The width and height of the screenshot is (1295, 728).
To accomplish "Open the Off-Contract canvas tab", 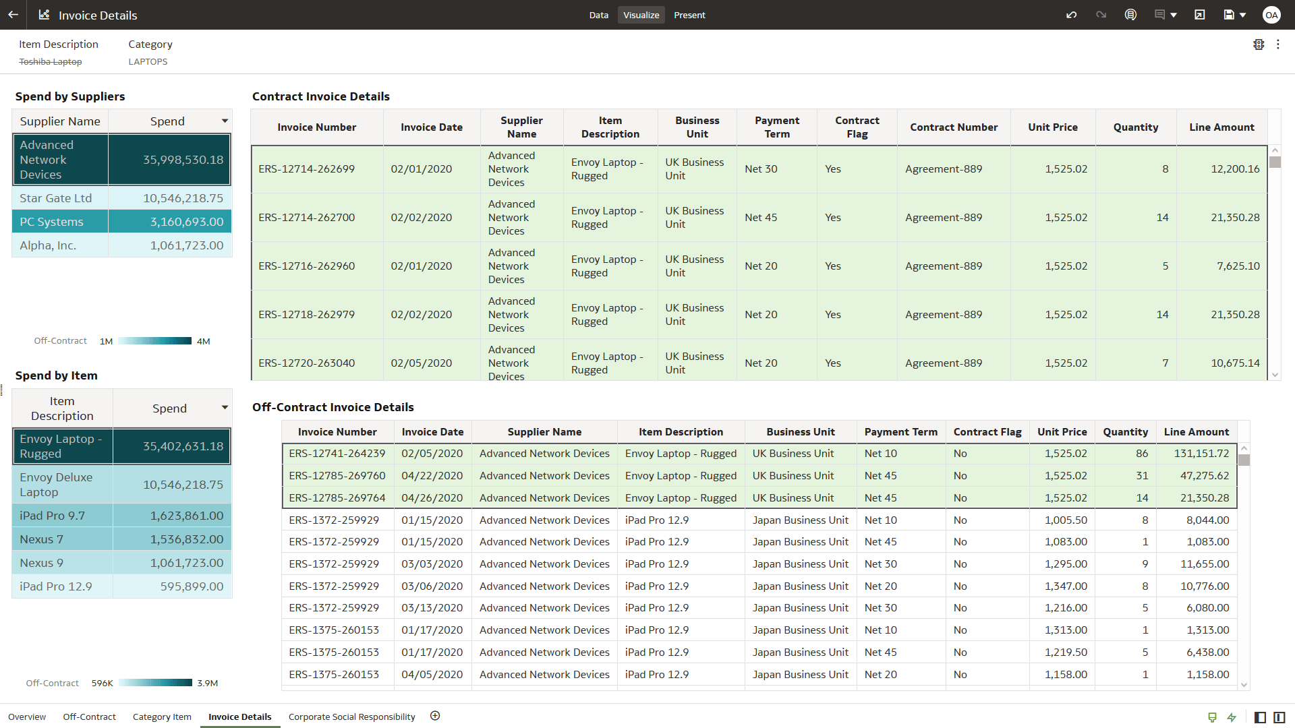I will pyautogui.click(x=88, y=717).
